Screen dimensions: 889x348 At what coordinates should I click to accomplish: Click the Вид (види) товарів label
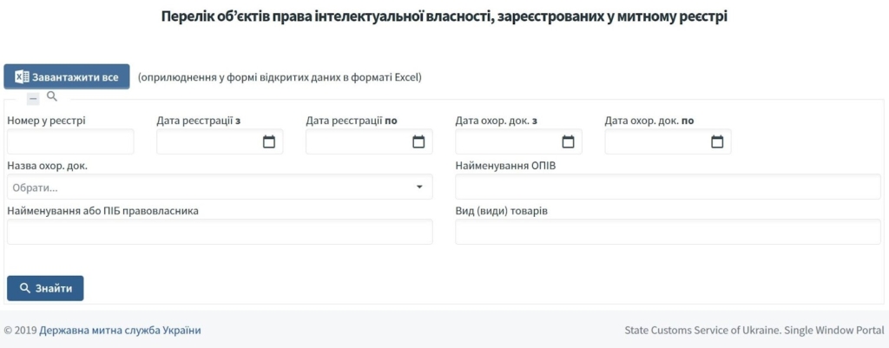pos(502,211)
